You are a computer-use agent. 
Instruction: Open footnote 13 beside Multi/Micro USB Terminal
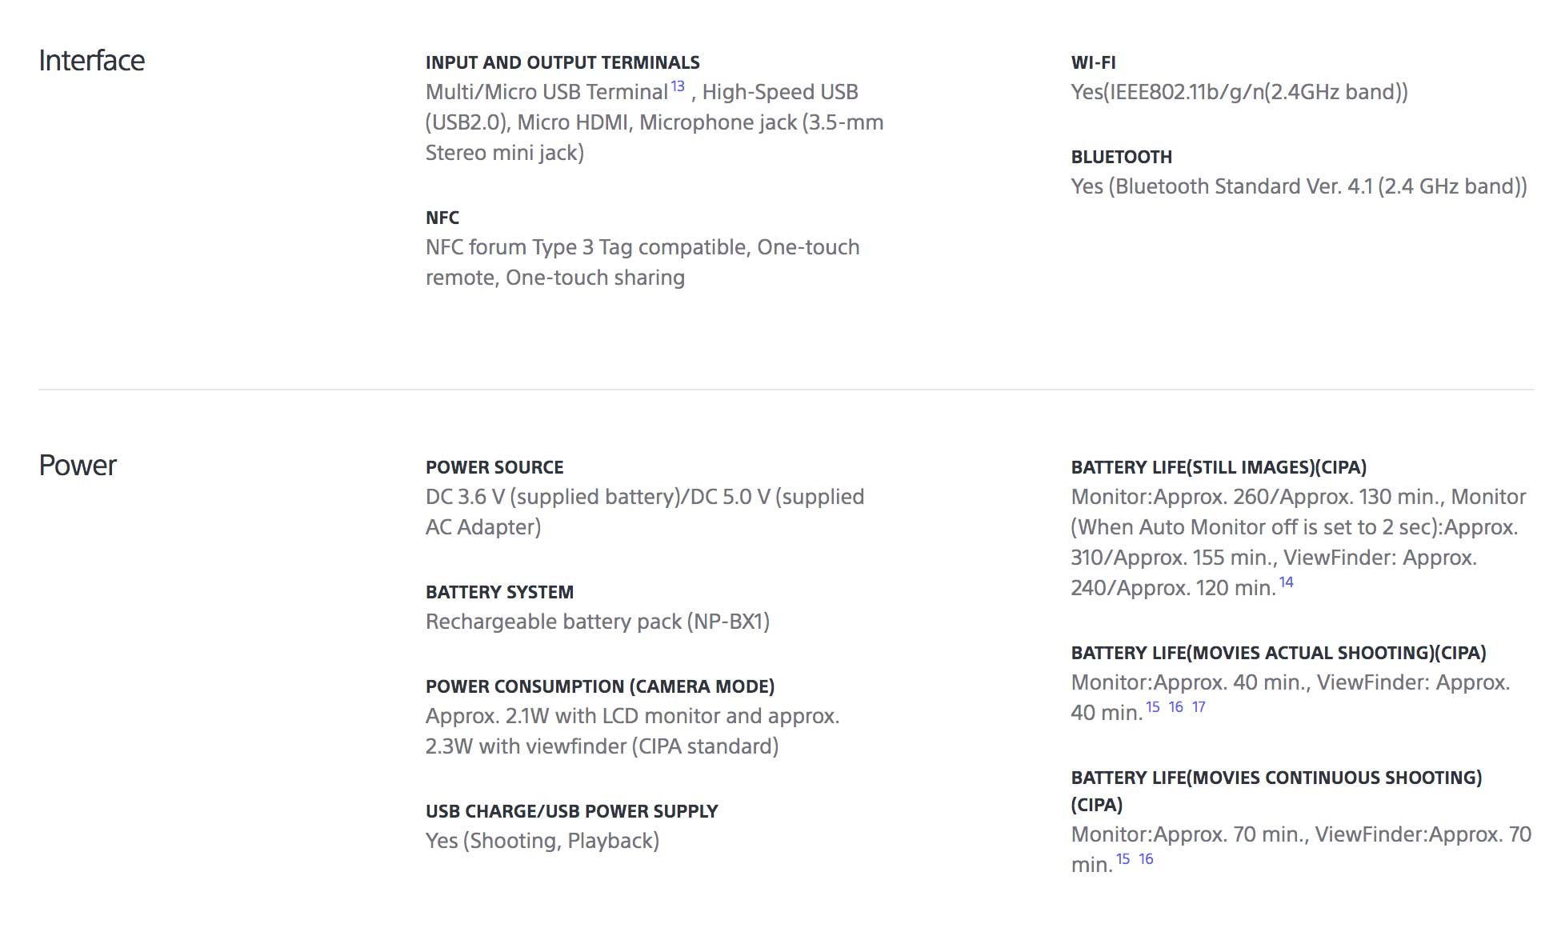[678, 86]
